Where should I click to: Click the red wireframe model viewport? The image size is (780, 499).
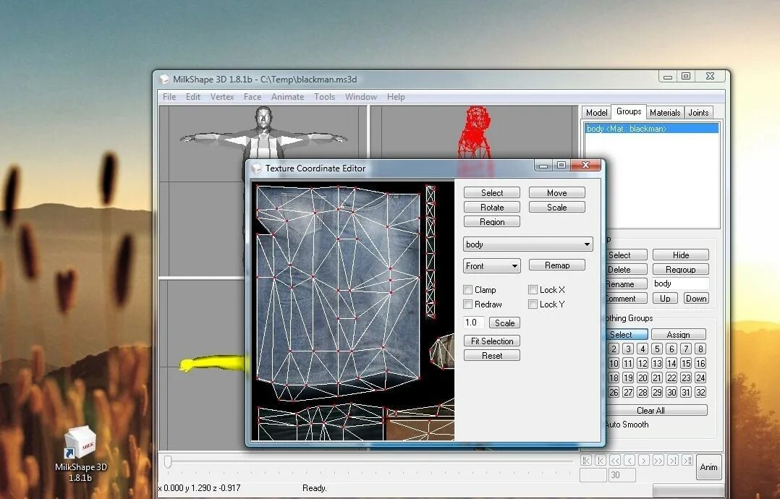coord(475,132)
